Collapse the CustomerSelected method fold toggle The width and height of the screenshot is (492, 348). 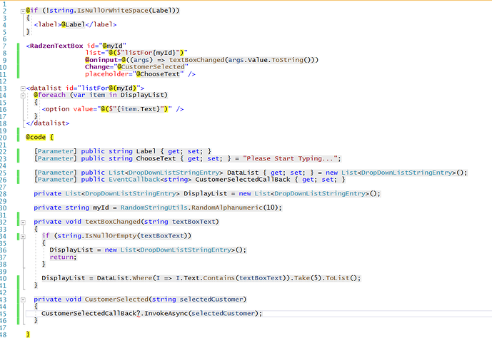[x=23, y=300]
